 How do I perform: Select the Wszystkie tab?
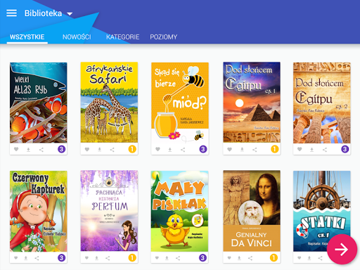(27, 37)
